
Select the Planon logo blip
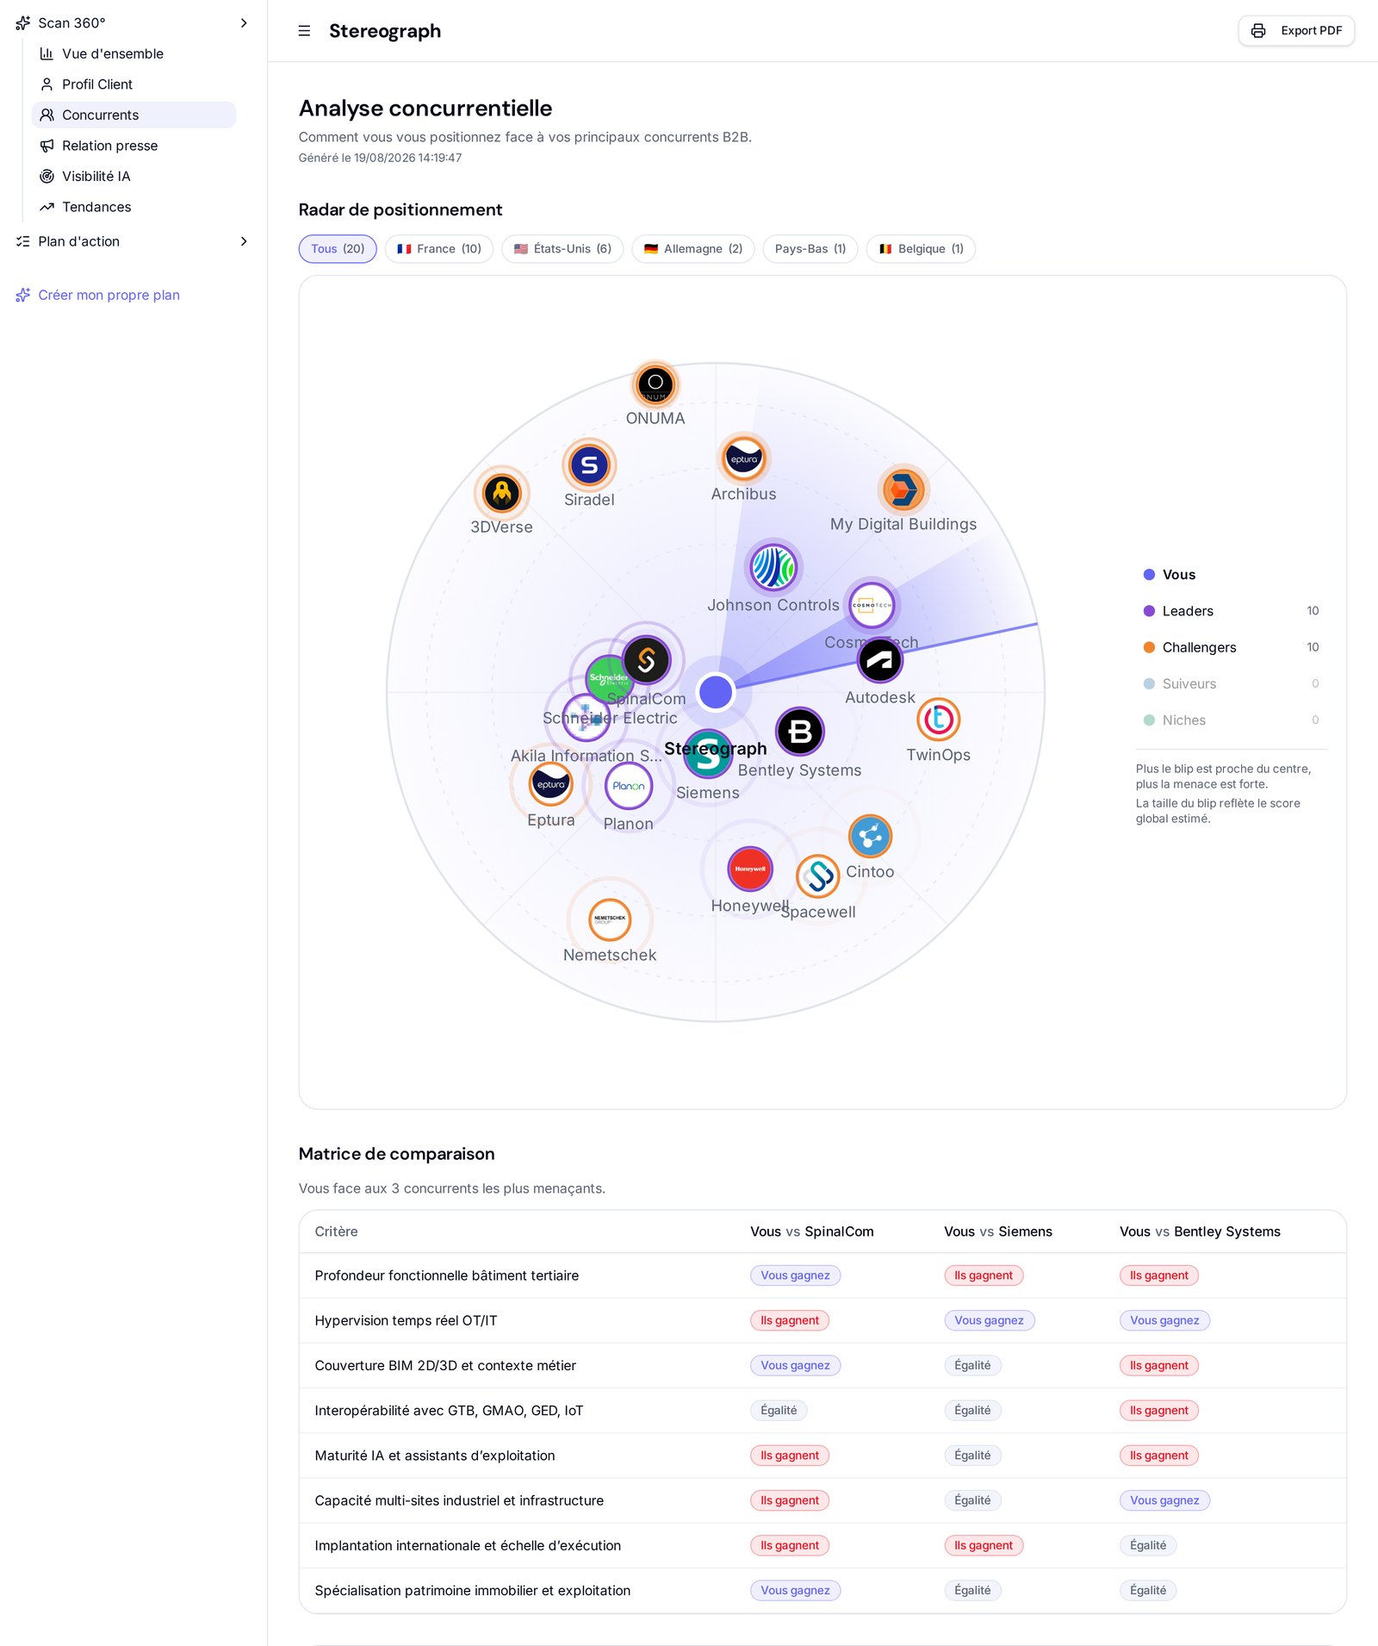[x=629, y=786]
